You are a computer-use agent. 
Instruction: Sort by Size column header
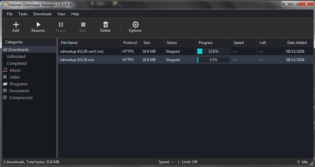pyautogui.click(x=152, y=43)
